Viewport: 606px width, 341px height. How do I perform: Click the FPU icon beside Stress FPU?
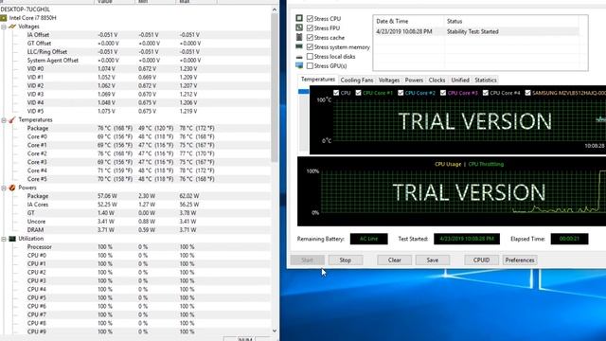tap(299, 27)
